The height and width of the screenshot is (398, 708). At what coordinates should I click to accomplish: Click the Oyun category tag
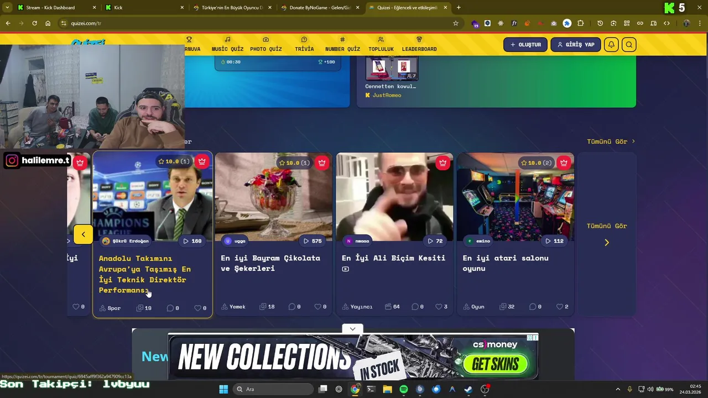point(473,307)
